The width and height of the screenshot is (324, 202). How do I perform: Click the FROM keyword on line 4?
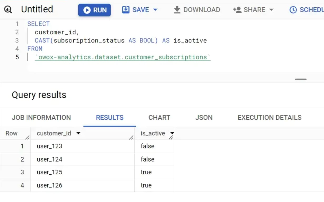tap(35, 49)
